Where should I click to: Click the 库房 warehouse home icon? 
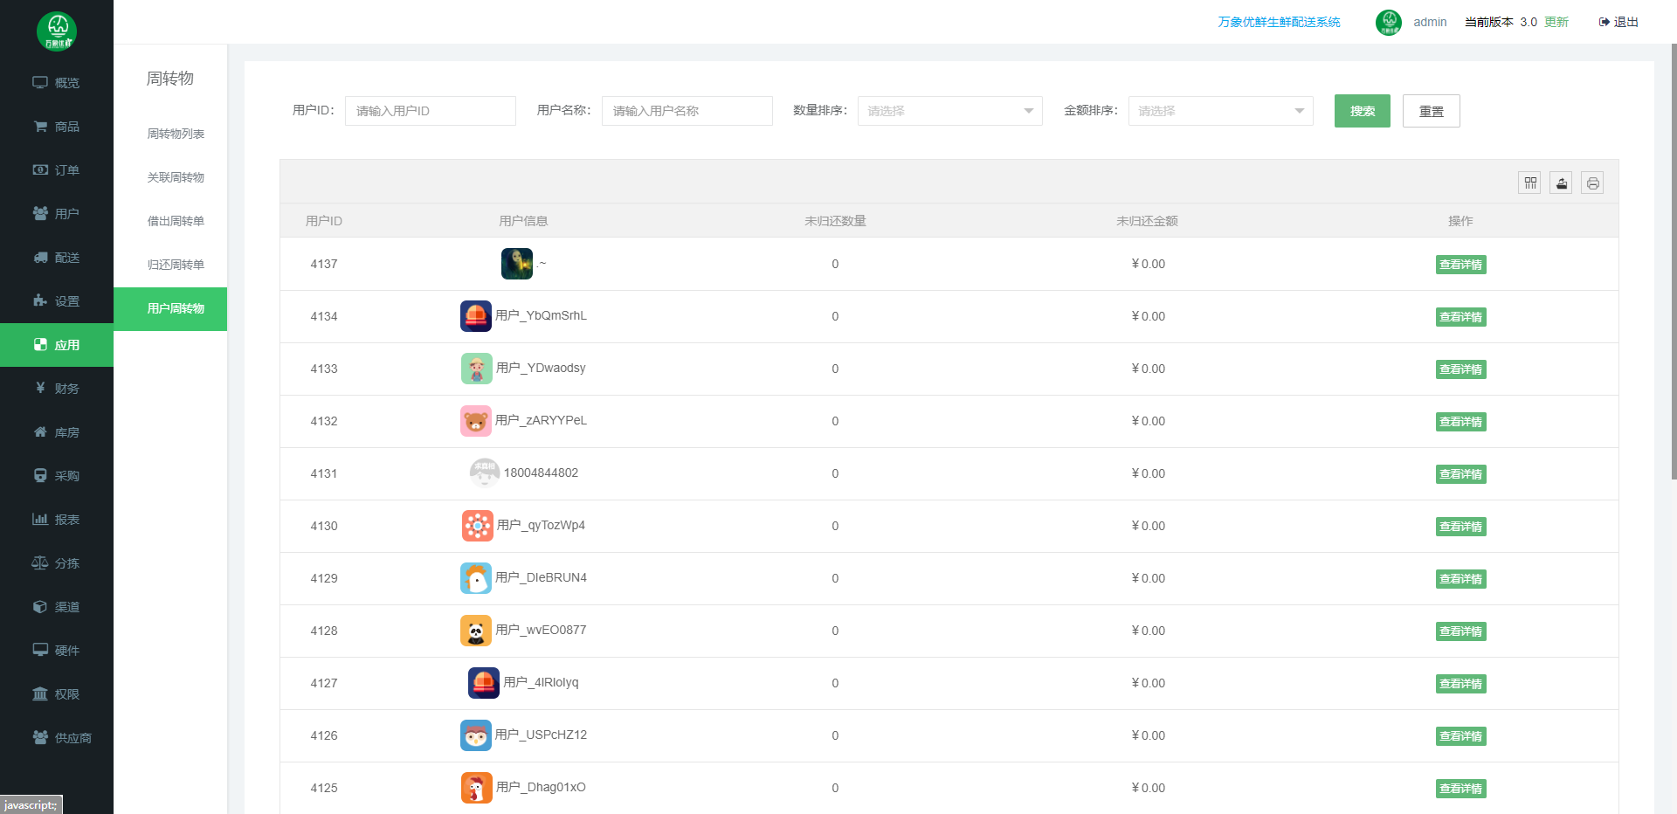point(40,431)
